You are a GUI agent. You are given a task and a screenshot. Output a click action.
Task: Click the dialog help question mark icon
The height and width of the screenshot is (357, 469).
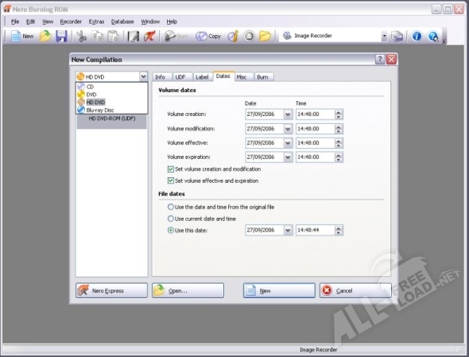tap(380, 60)
